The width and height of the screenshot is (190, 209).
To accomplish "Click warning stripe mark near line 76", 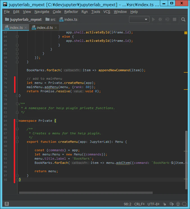I will [x=186, y=89].
